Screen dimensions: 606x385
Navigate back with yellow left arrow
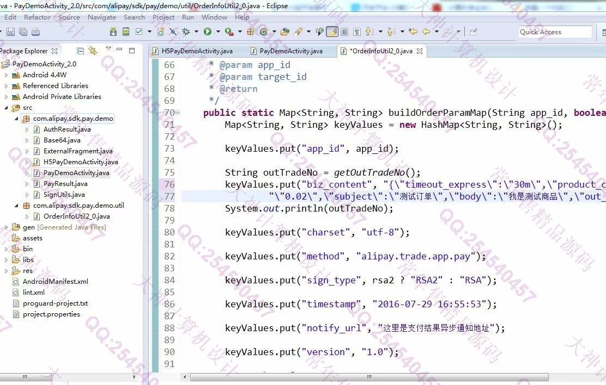pyautogui.click(x=426, y=32)
